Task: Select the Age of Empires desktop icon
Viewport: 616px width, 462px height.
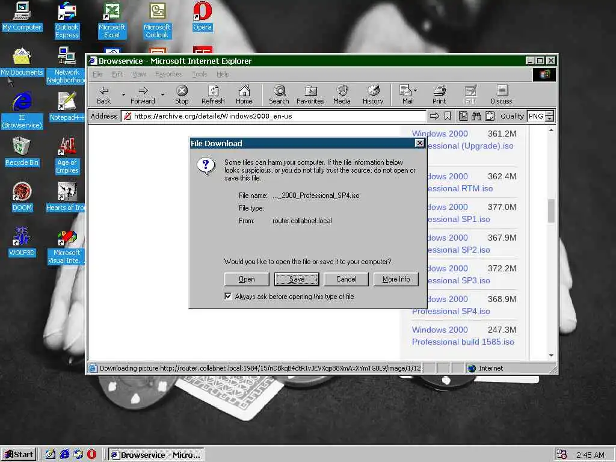Action: pos(67,156)
